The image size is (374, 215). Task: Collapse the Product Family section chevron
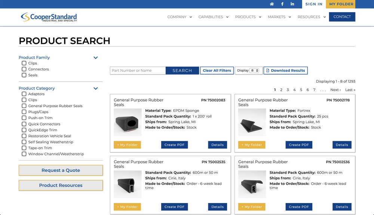click(96, 58)
